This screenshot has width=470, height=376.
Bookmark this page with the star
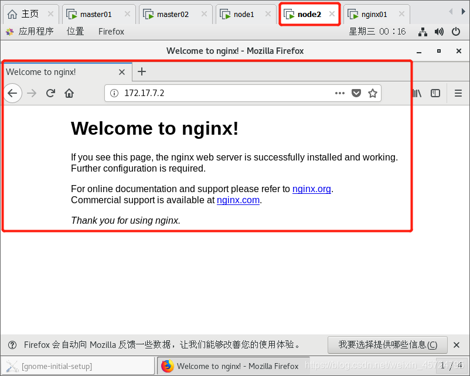[373, 93]
